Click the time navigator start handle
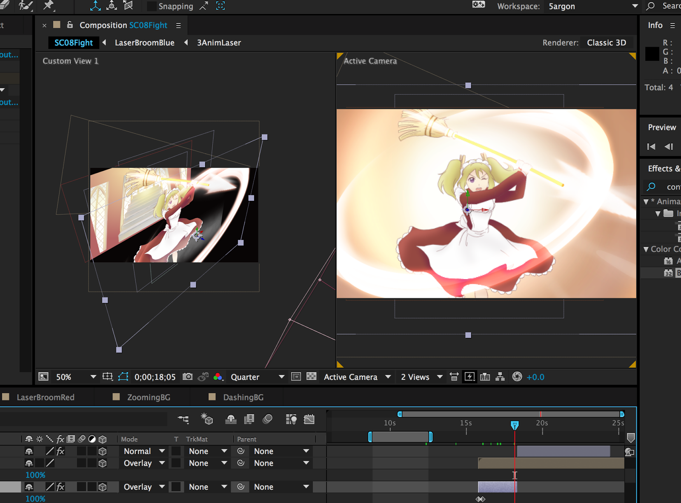 [x=400, y=414]
